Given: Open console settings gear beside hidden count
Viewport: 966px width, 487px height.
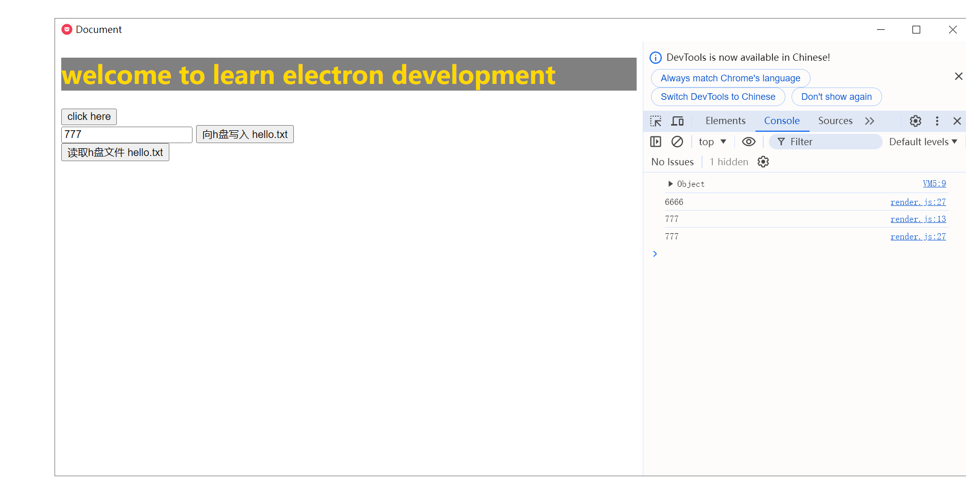Looking at the screenshot, I should 763,162.
